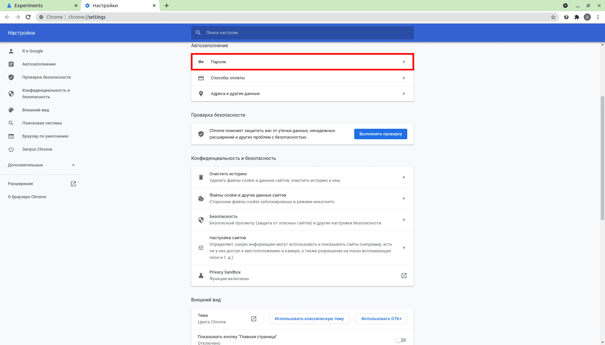Click Использовать классическую тему button
The image size is (605, 345).
pos(309,319)
